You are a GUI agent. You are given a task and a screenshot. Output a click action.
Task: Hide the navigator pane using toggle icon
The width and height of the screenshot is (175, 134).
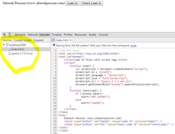click(53, 40)
